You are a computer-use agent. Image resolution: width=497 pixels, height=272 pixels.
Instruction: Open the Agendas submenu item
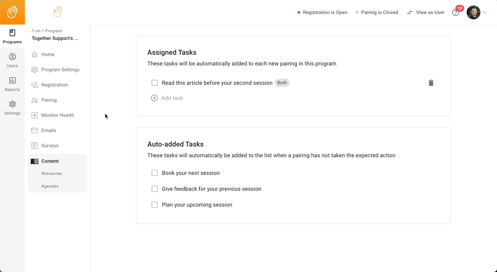[x=50, y=186]
